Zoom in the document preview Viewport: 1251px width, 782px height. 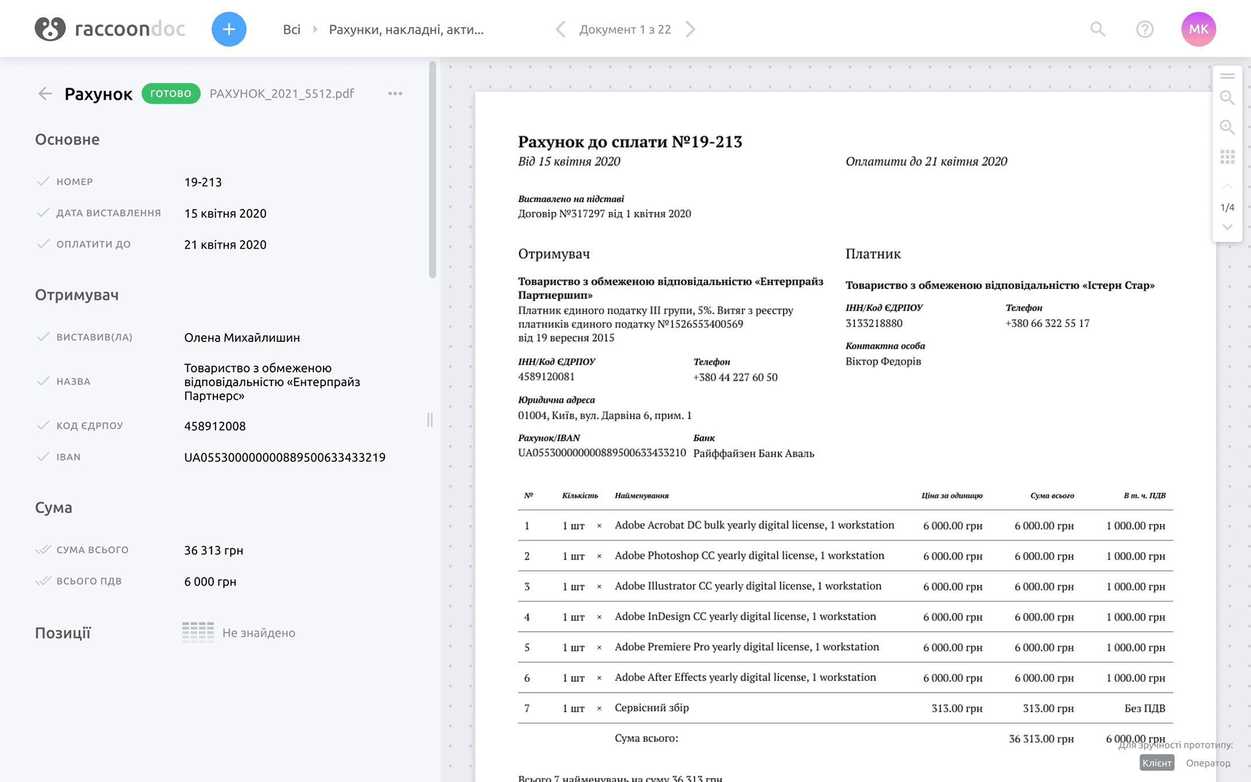pos(1227,127)
